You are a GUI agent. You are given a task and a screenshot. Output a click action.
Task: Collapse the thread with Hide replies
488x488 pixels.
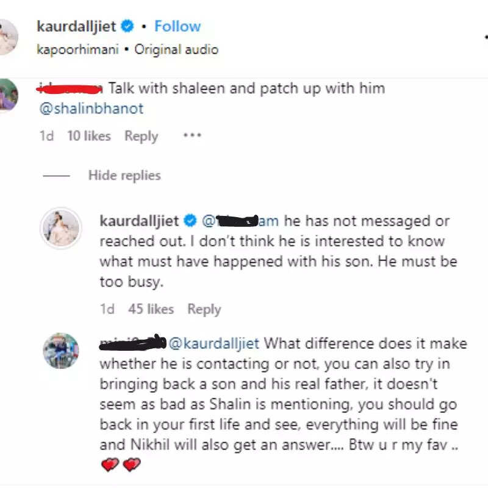coord(124,176)
